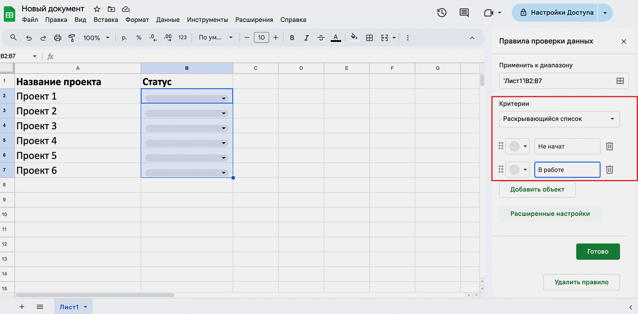
Task: Undo the last action
Action: (x=29, y=38)
